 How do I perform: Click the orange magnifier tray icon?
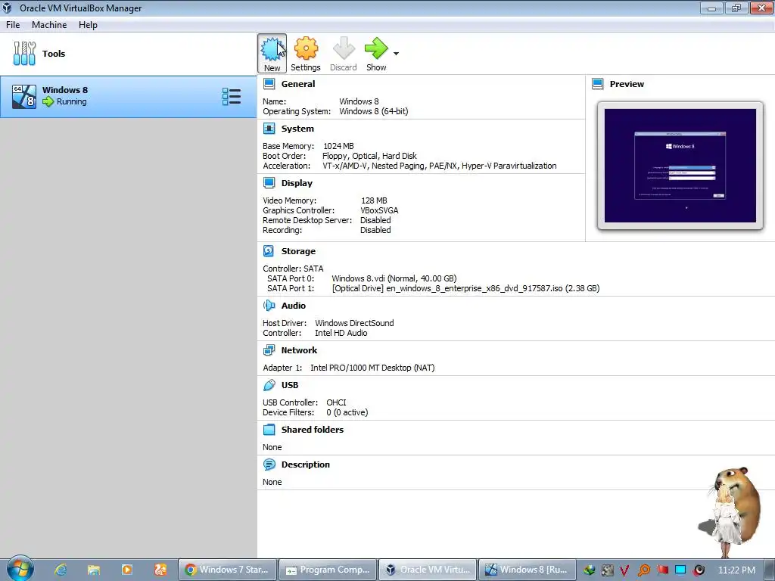click(643, 570)
